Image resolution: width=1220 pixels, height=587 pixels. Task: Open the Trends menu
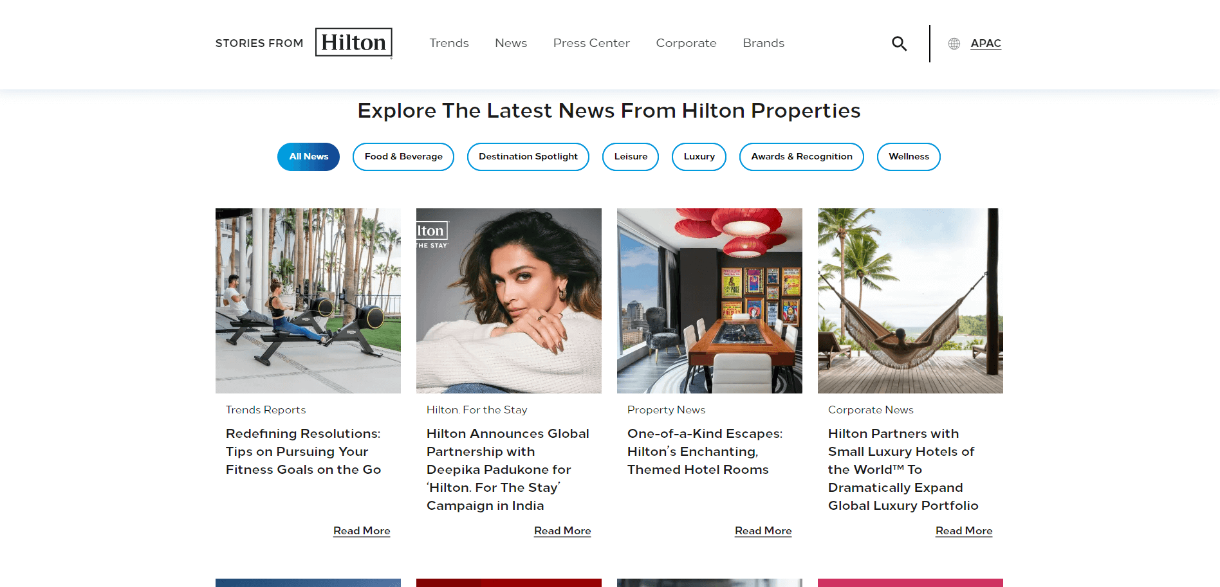pos(449,43)
